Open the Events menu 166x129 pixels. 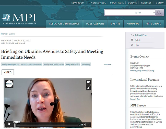coord(116,24)
